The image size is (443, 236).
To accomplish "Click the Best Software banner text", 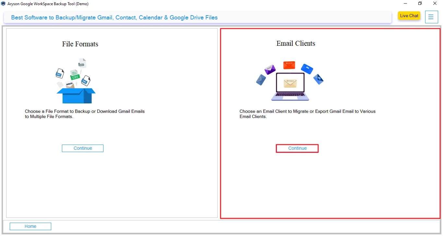I will coord(114,18).
